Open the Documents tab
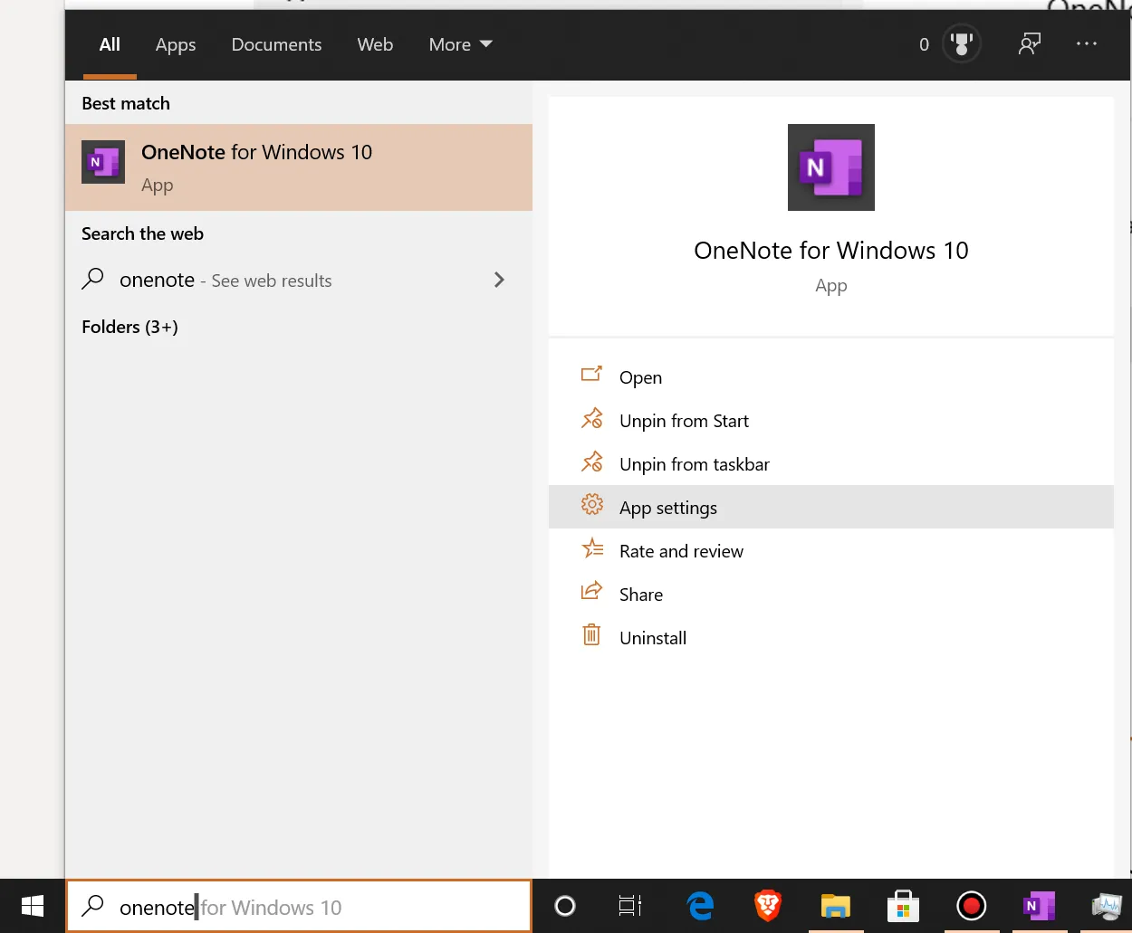The height and width of the screenshot is (933, 1132). pyautogui.click(x=276, y=44)
